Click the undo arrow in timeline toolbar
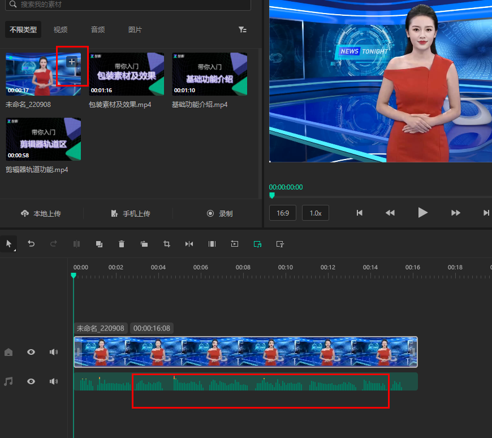The height and width of the screenshot is (438, 492). click(31, 244)
